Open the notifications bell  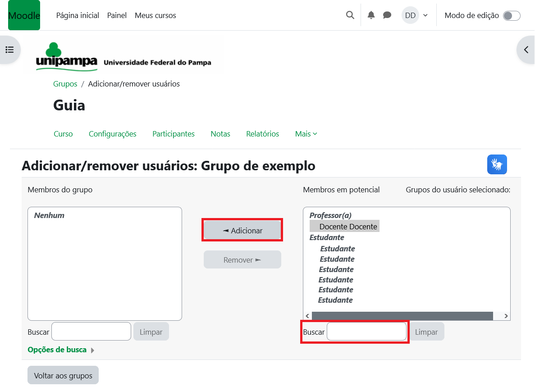pos(371,15)
